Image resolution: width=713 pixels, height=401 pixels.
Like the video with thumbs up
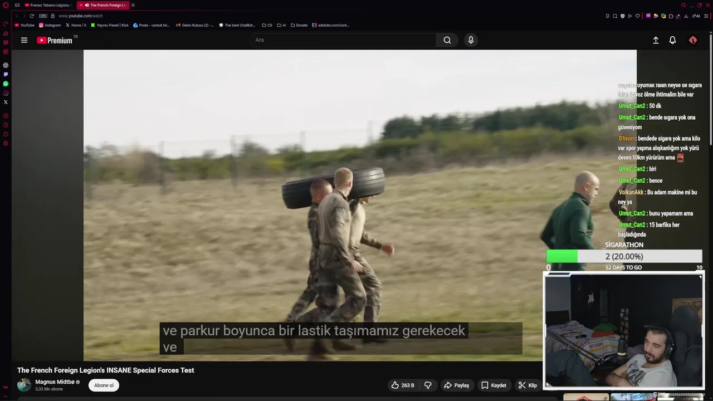click(403, 385)
